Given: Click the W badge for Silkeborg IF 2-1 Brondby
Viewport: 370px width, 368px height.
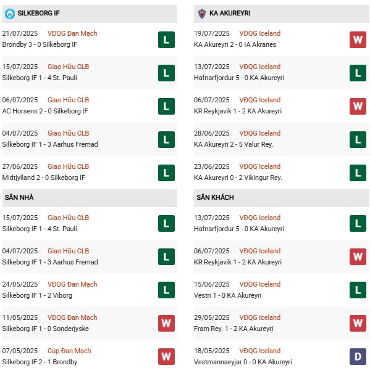Looking at the screenshot, I should (166, 356).
